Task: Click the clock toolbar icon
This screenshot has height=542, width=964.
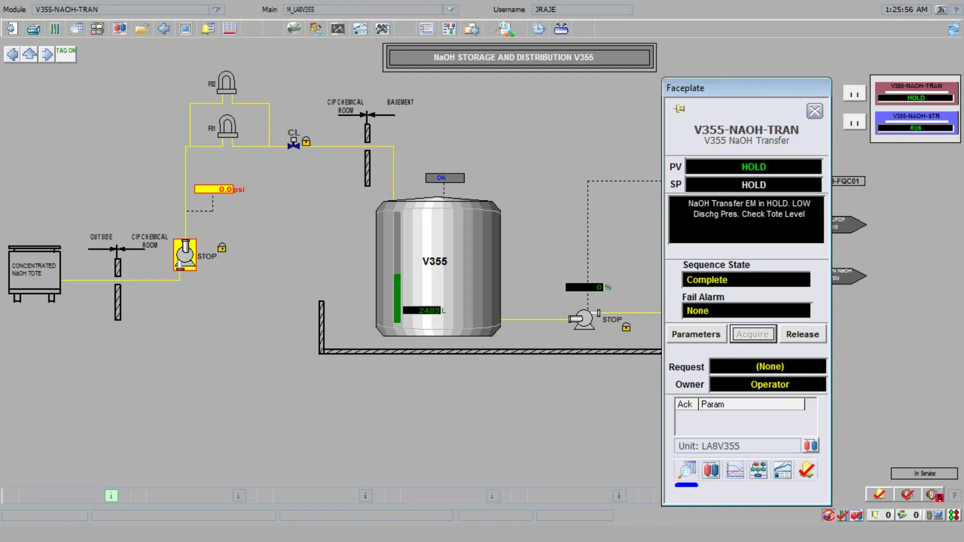Action: [x=539, y=29]
